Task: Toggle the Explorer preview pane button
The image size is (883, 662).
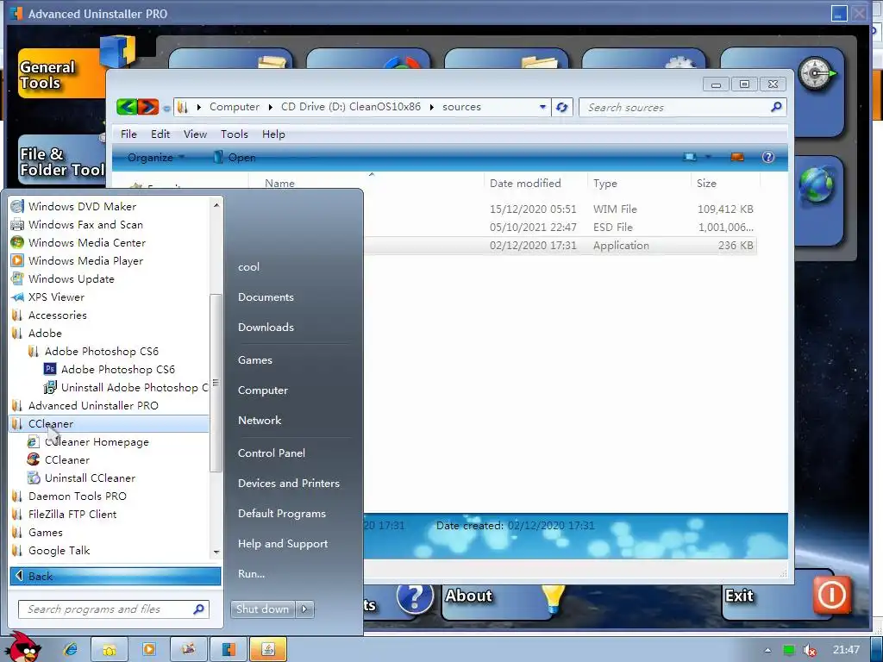Action: (x=737, y=157)
